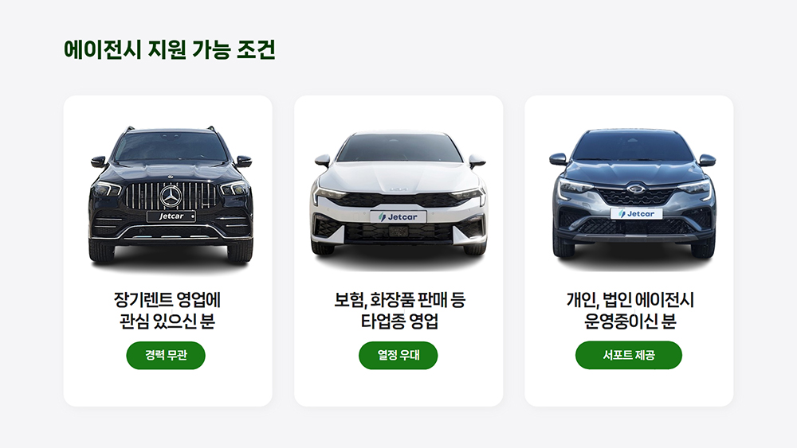The width and height of the screenshot is (797, 448).
Task: Click the Jetcar plate on white car
Action: 398,217
